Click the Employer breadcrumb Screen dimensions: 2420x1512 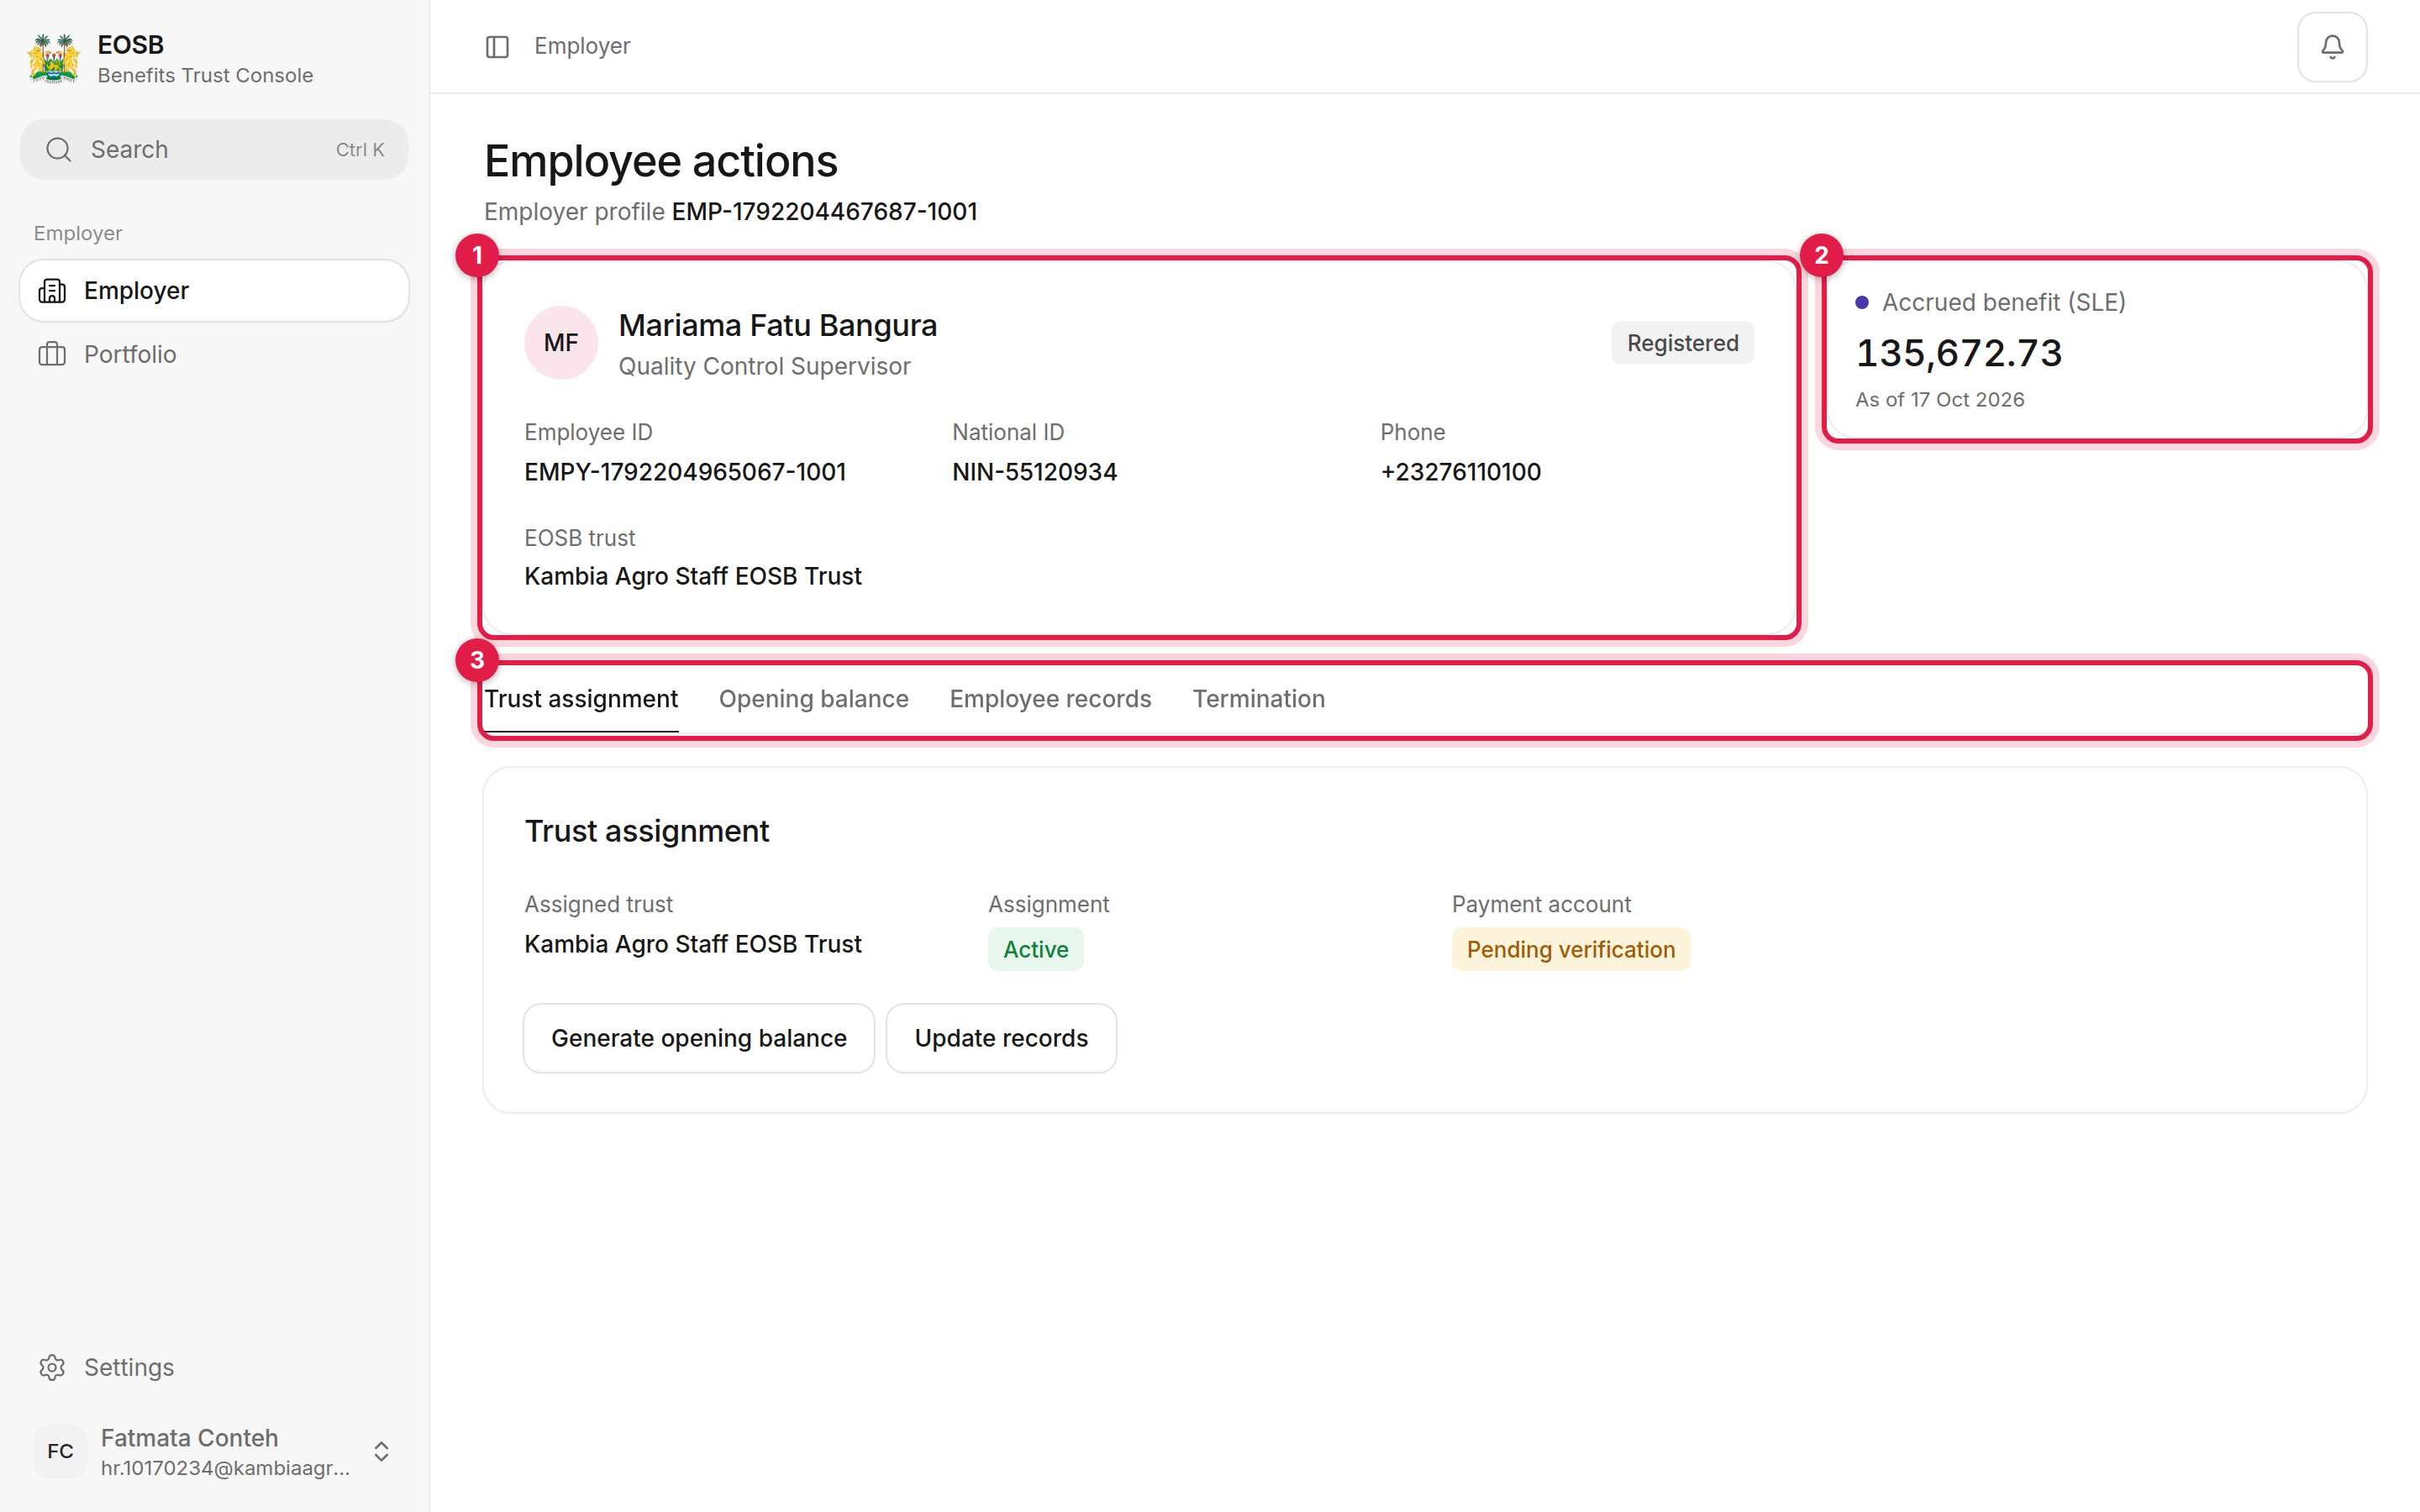582,46
